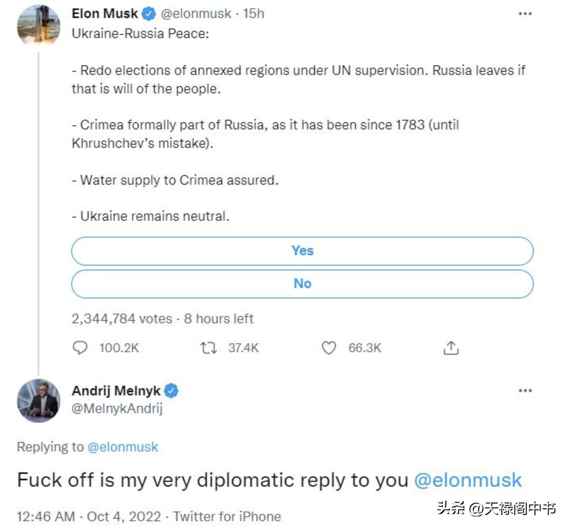
Task: Click the @elonmusk mention in reply text
Action: click(468, 480)
